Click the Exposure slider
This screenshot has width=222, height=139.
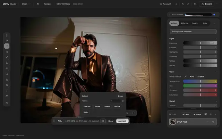click(200, 43)
